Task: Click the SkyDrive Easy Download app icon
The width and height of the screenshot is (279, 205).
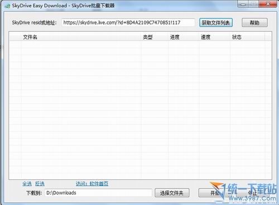Action: pyautogui.click(x=7, y=6)
